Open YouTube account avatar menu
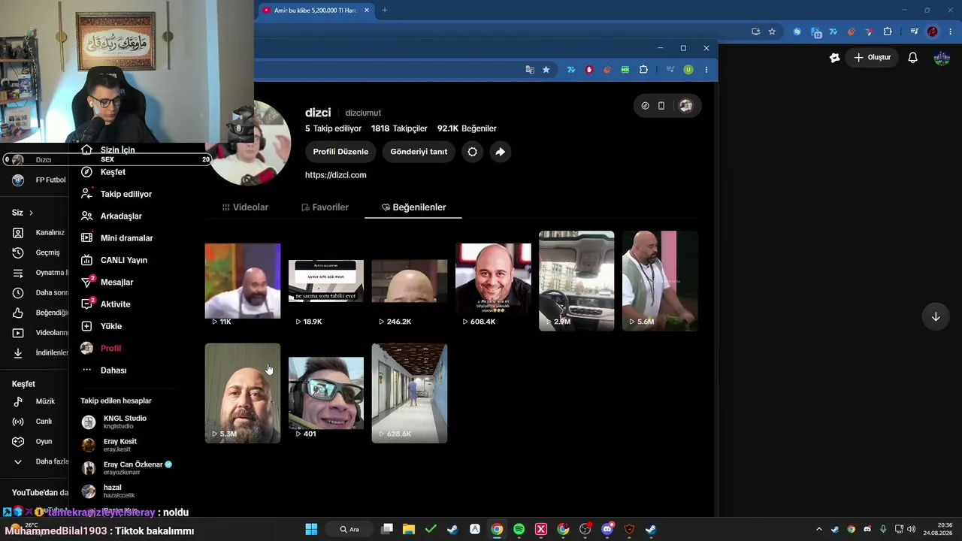 (x=942, y=58)
